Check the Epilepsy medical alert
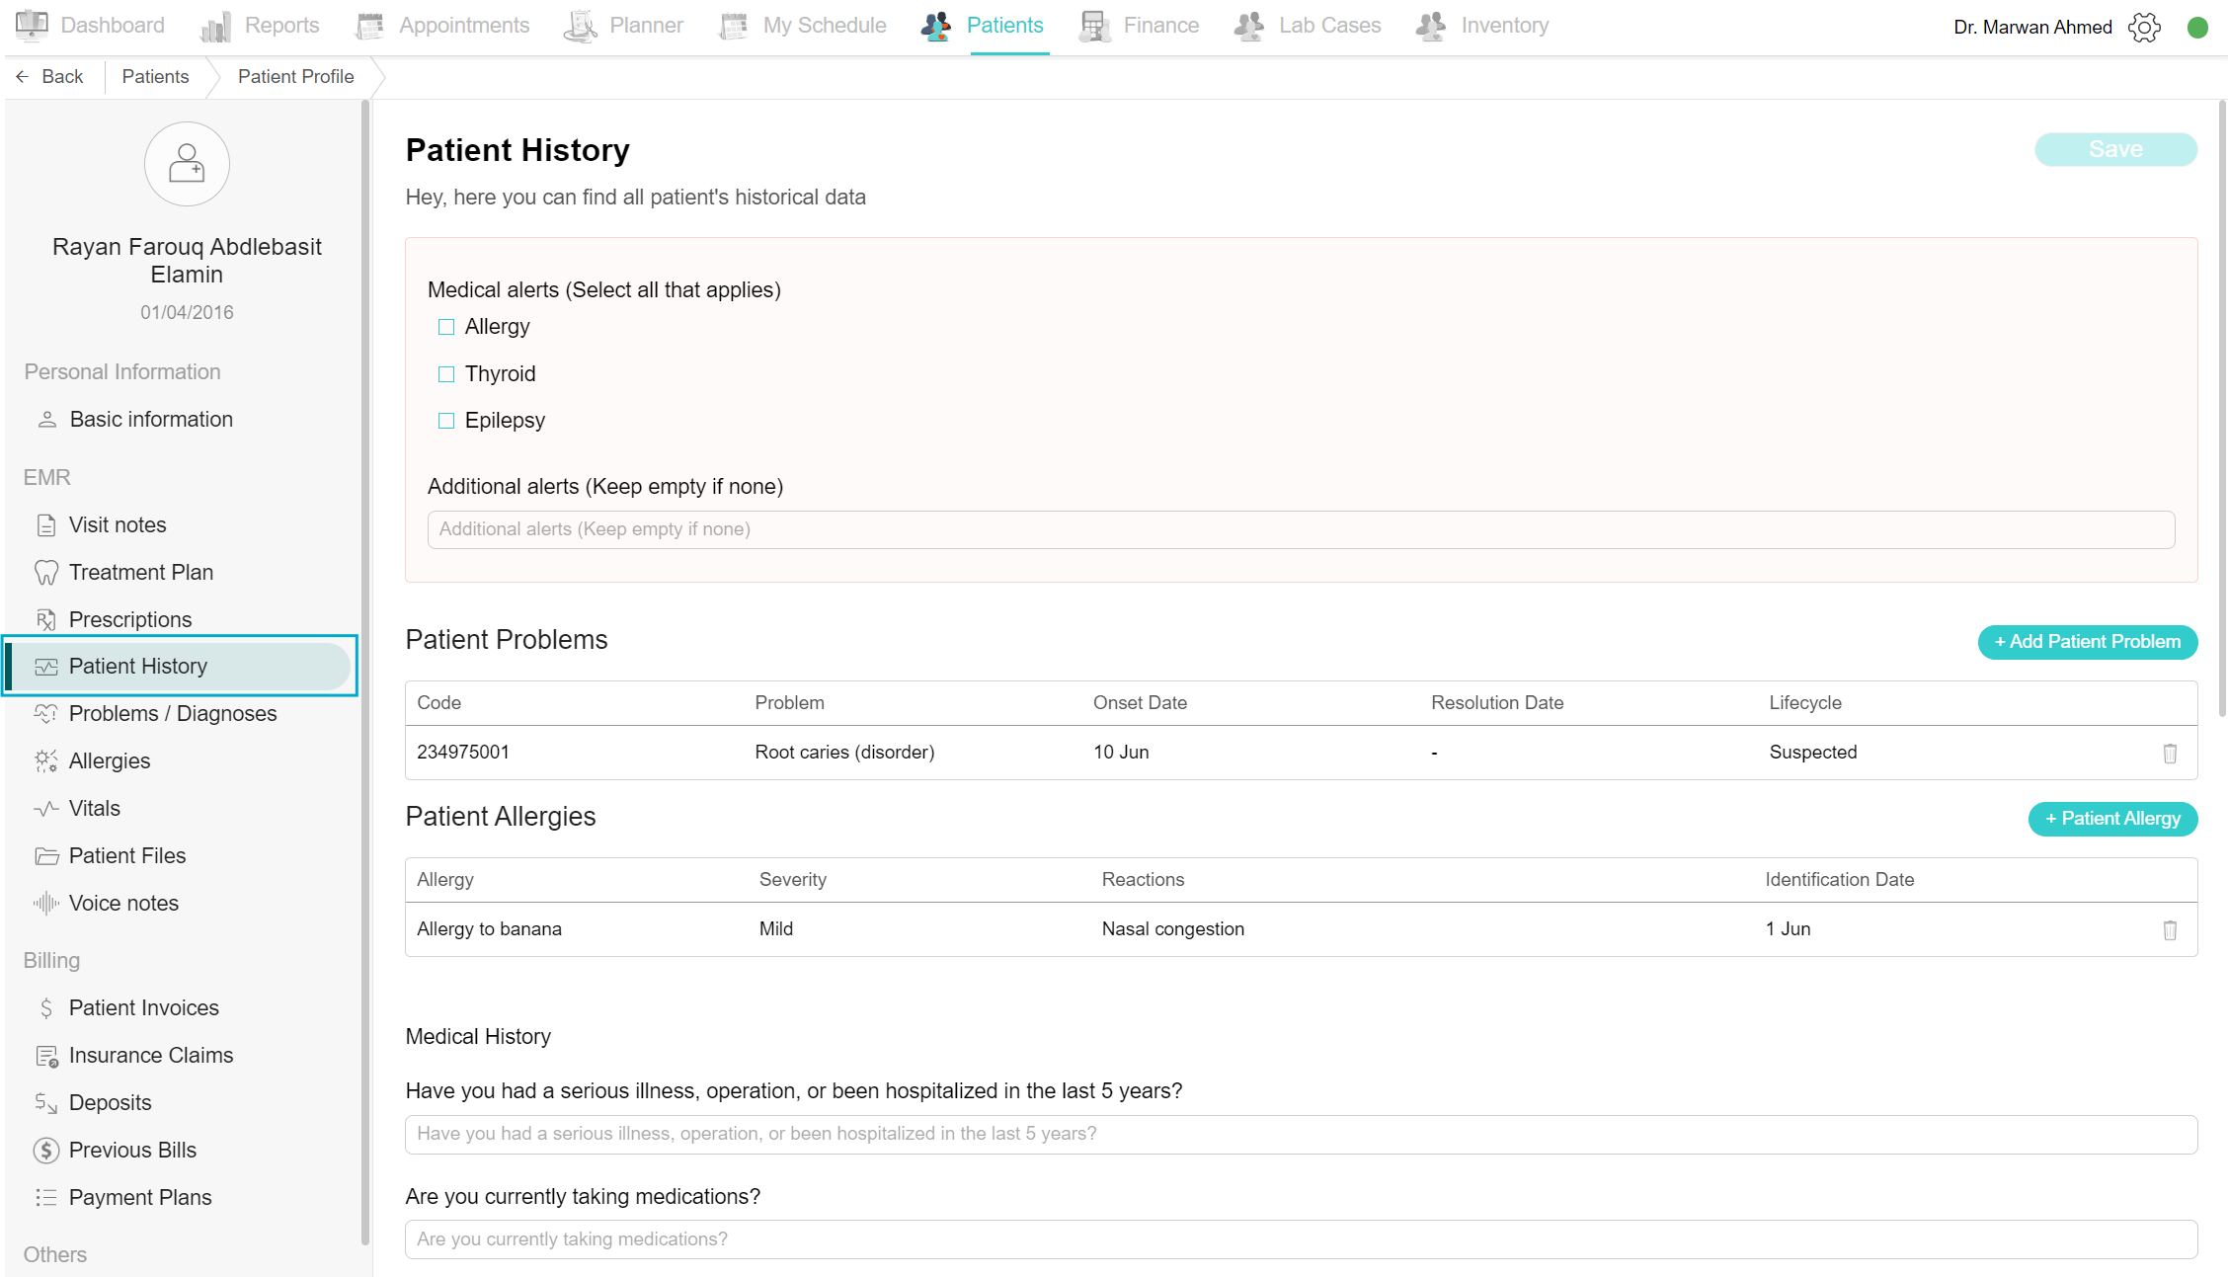This screenshot has width=2228, height=1277. 446,421
